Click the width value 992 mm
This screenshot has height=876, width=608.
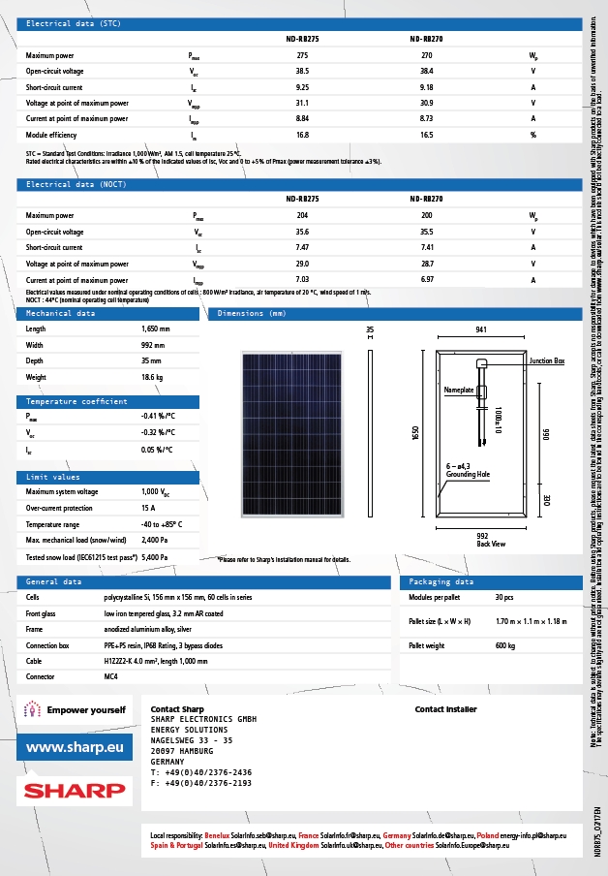pyautogui.click(x=153, y=345)
